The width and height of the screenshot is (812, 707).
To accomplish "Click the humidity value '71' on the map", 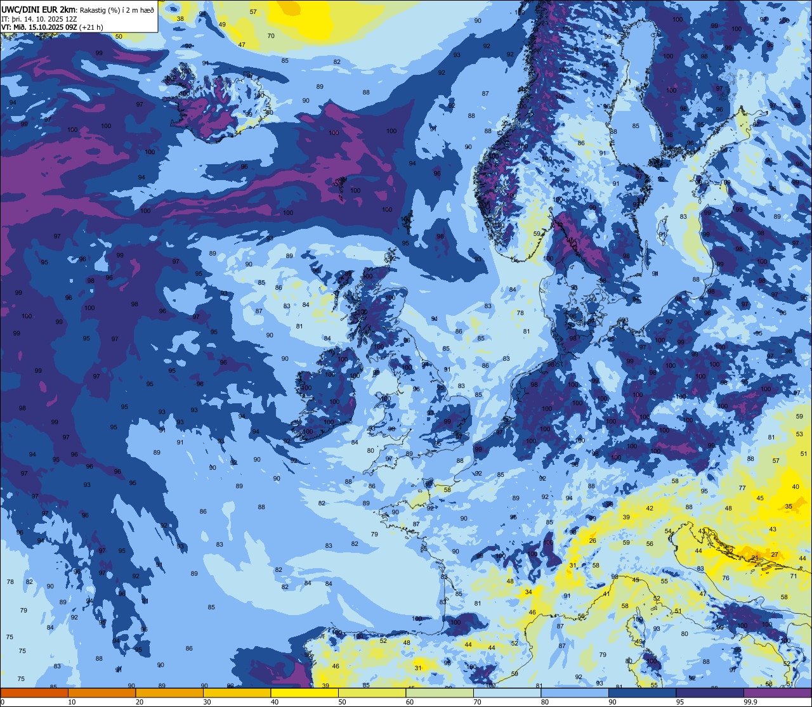I will 794,576.
